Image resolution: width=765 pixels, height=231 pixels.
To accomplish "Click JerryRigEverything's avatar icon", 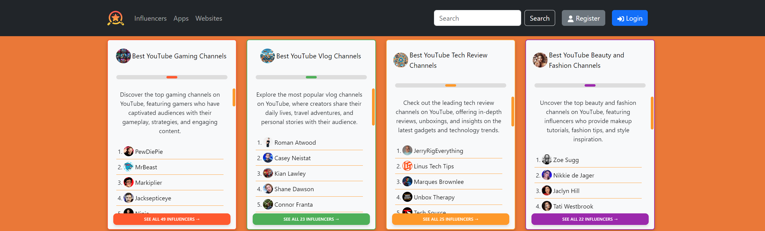I will coord(408,150).
